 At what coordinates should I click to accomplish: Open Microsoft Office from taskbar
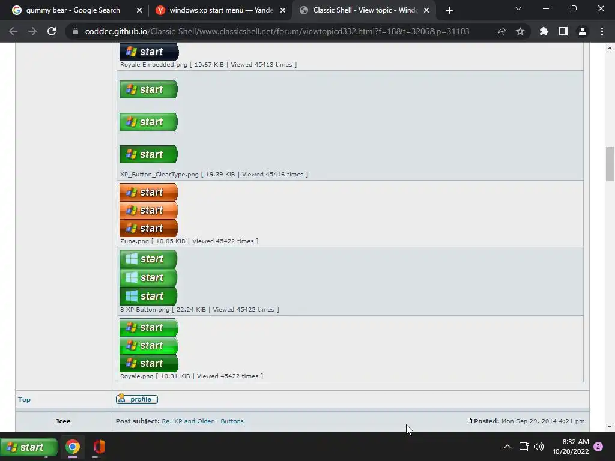[x=99, y=447]
